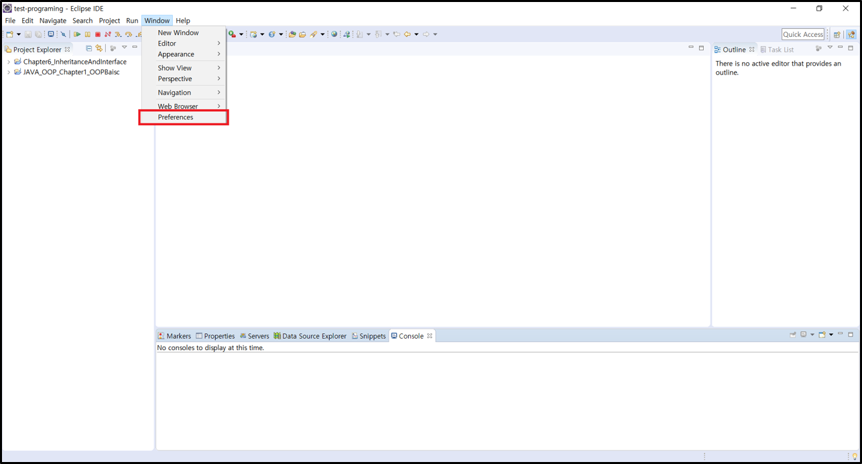Open the Back history dropdown arrow
Image resolution: width=862 pixels, height=464 pixels.
point(416,34)
